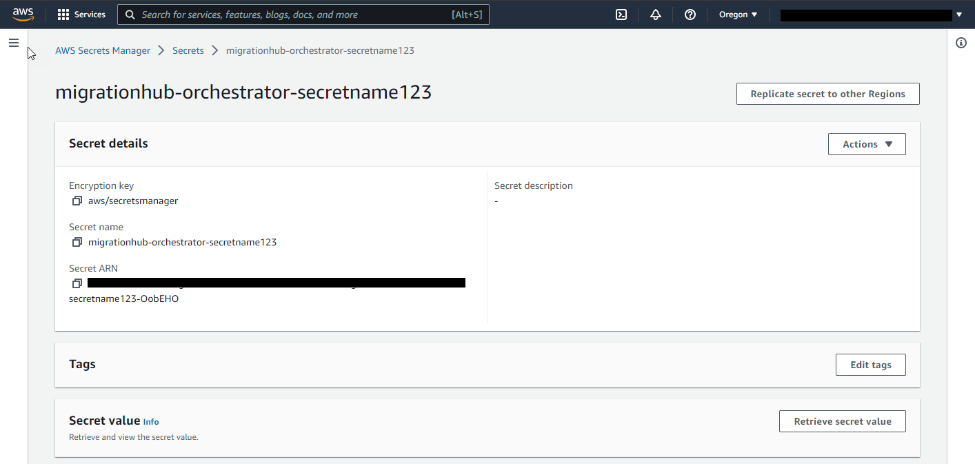Click the Tags section heading
The height and width of the screenshot is (464, 975).
coord(82,364)
